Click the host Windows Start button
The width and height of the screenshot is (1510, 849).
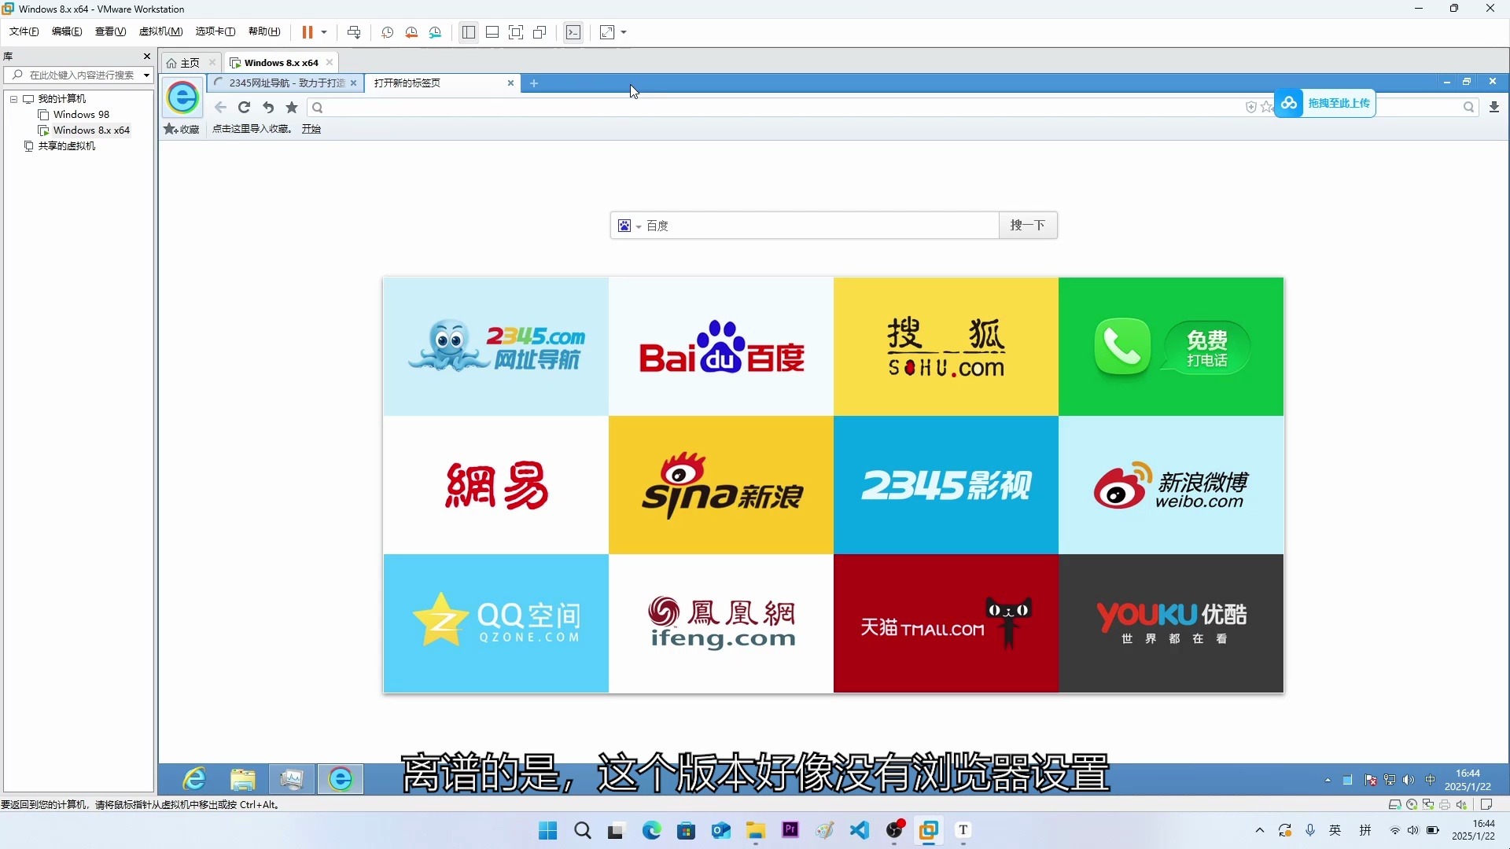(x=547, y=830)
